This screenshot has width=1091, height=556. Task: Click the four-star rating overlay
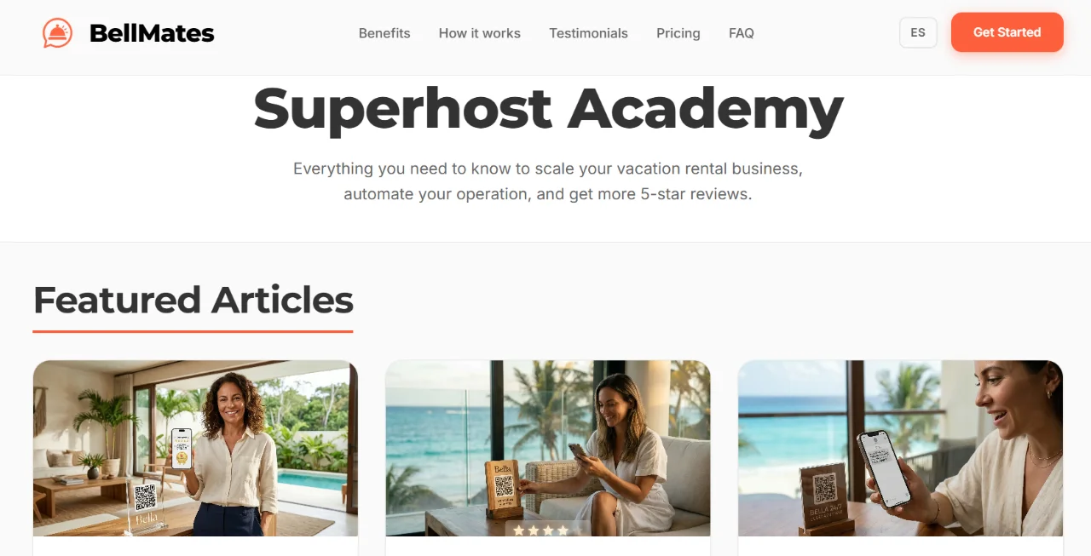click(x=540, y=530)
